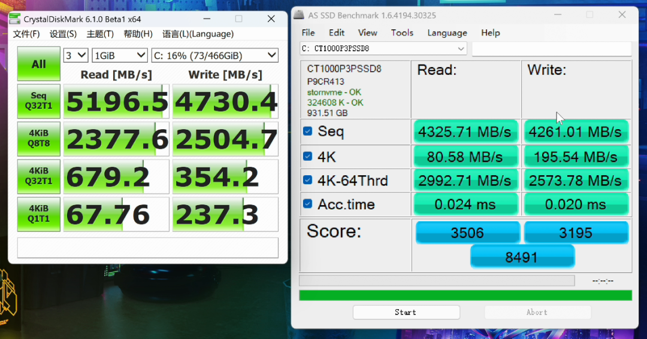Uncheck the Acc.time test checkbox

[307, 203]
